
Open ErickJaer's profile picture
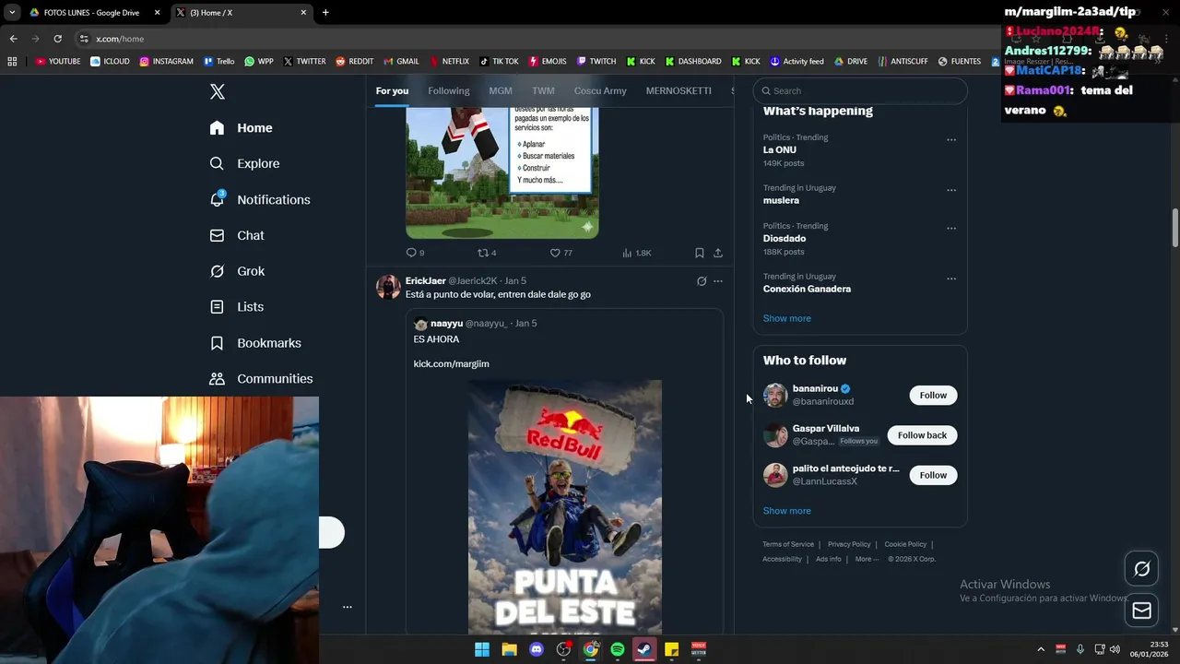click(388, 287)
